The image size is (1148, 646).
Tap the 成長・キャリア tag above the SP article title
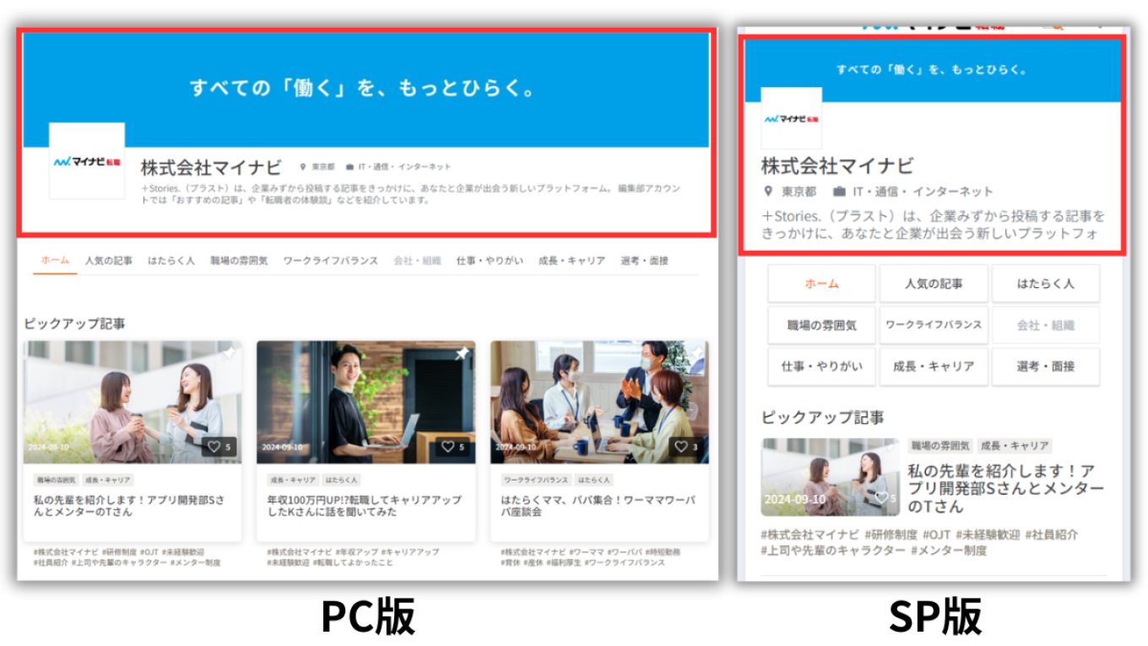(x=1015, y=445)
